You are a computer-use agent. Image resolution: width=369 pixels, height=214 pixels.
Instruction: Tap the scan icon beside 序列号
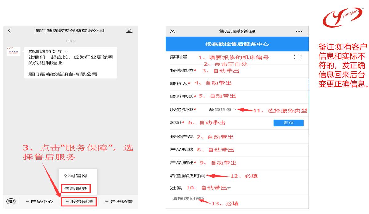[298, 57]
